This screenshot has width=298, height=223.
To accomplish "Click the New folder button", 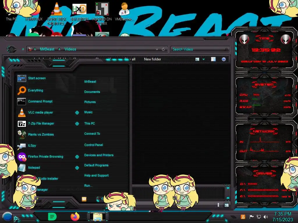I will 152,59.
